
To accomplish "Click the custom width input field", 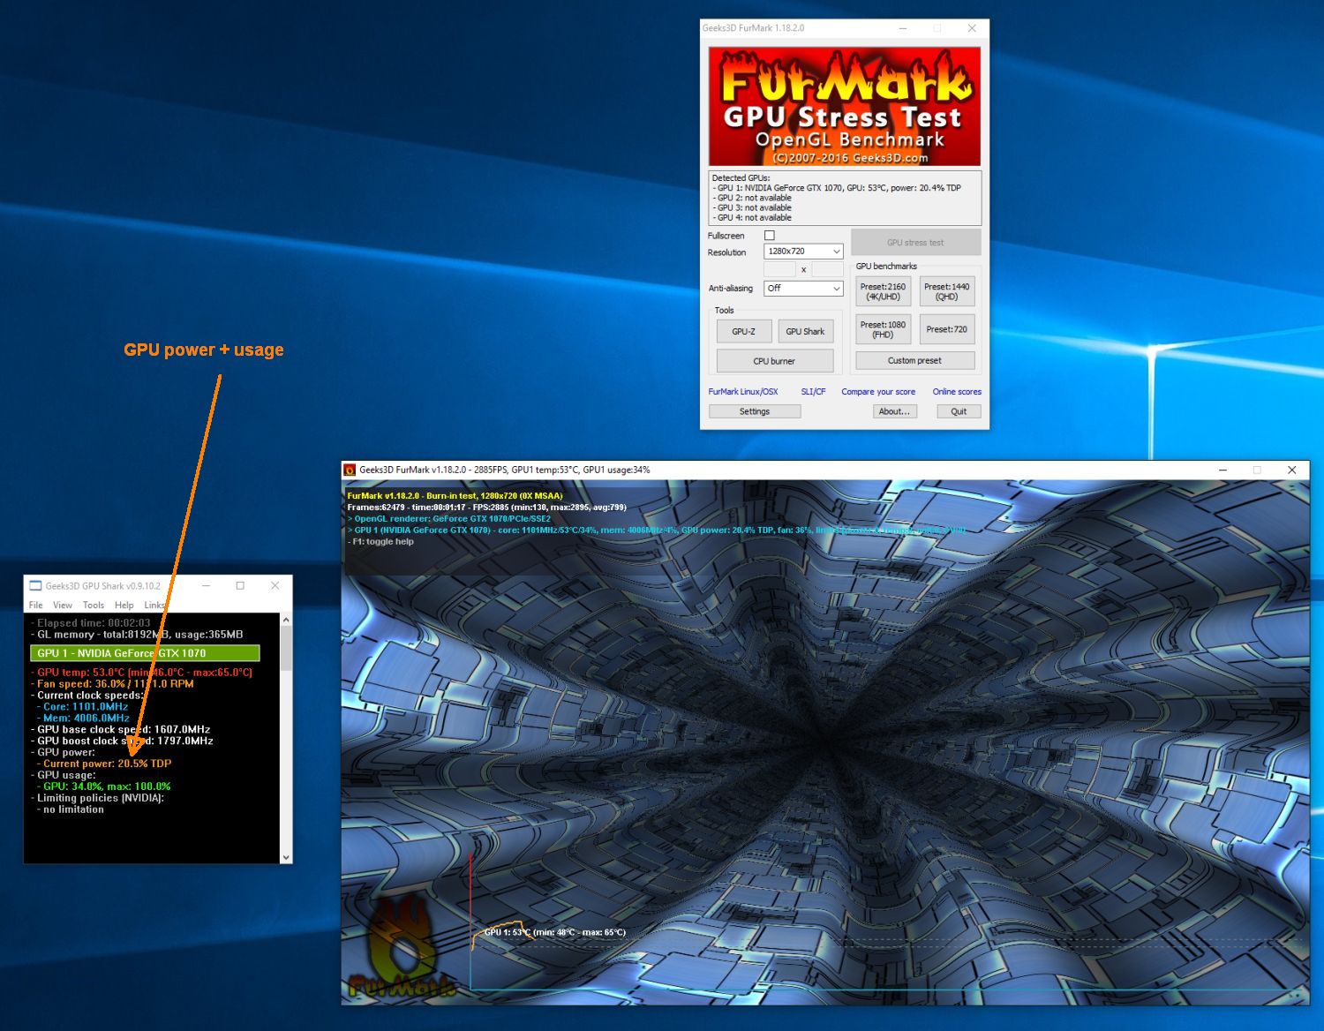I will click(779, 269).
